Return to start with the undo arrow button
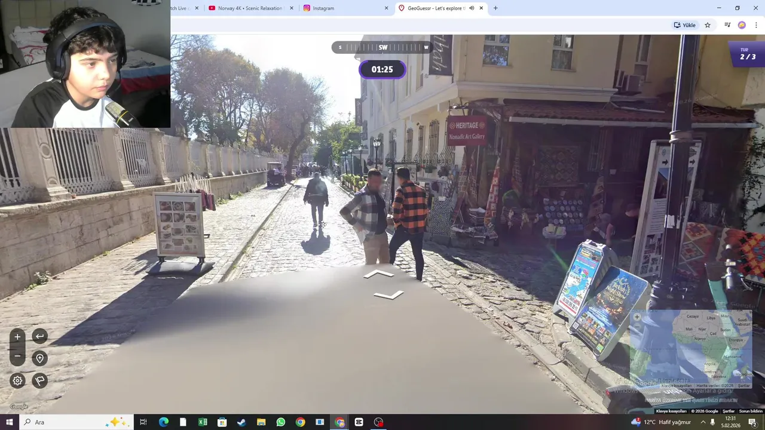Screen dimensions: 765x430 pos(39,336)
